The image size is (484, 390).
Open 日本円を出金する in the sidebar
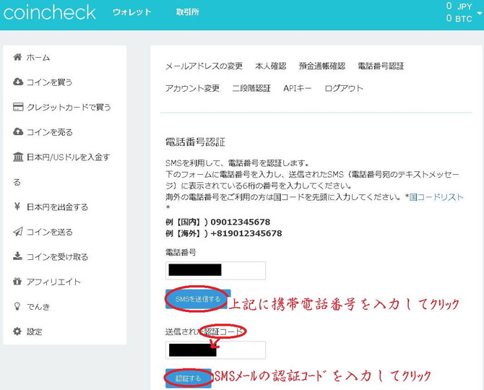(x=57, y=207)
